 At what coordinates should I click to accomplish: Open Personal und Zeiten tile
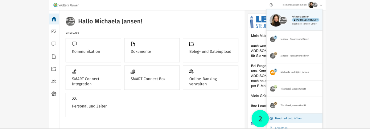coord(93,105)
